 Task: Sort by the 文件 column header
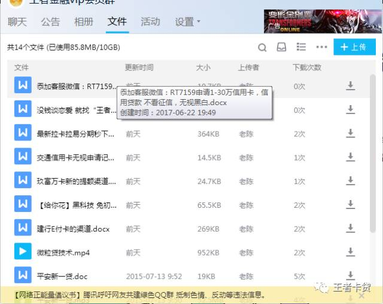[22, 67]
